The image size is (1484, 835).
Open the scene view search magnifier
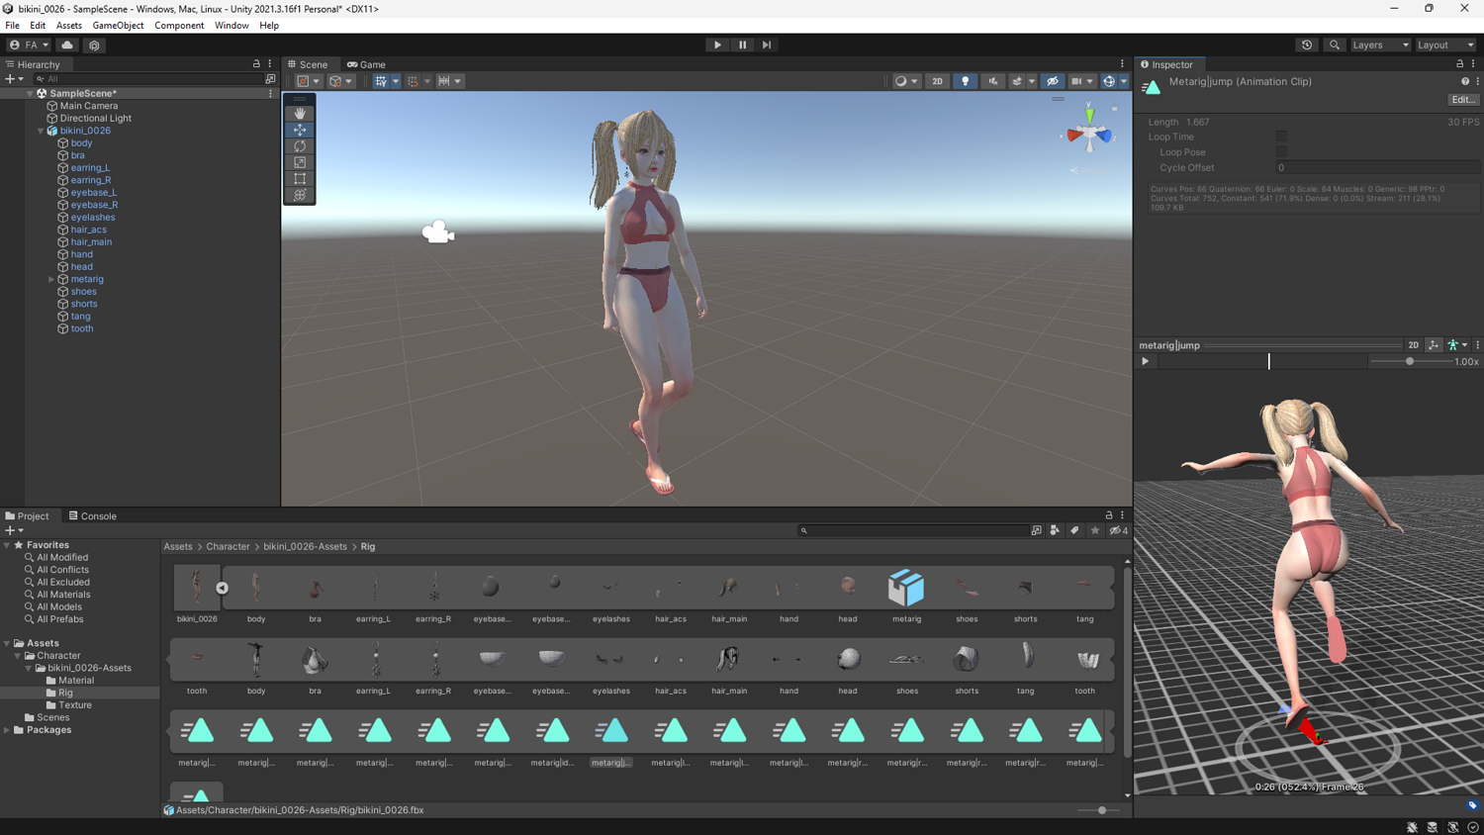tap(1333, 45)
